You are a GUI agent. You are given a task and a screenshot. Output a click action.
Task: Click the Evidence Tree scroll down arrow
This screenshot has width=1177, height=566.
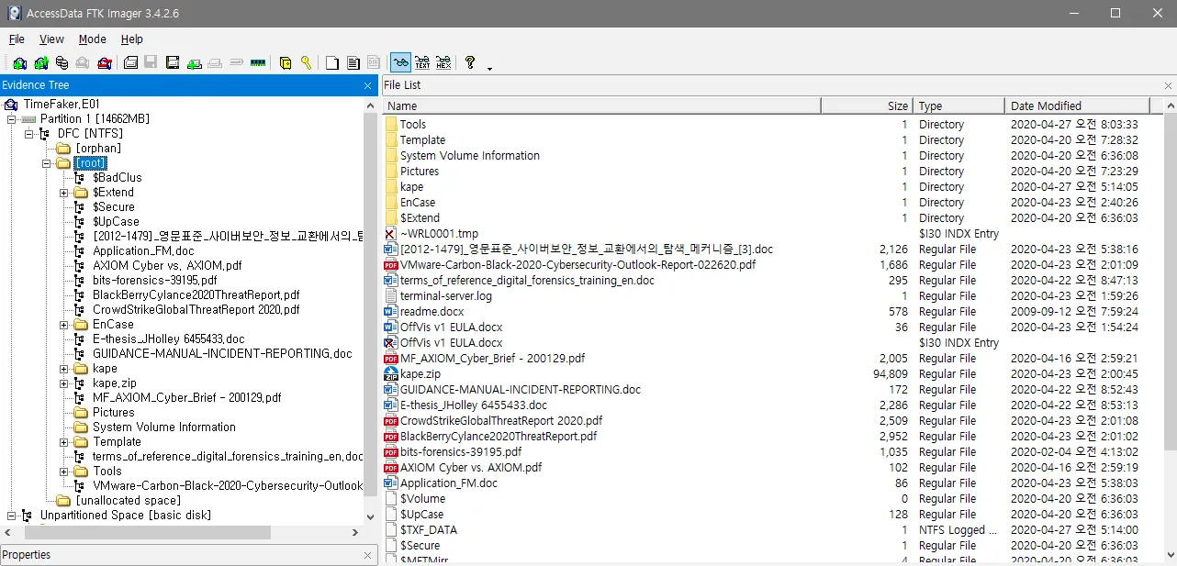[370, 517]
